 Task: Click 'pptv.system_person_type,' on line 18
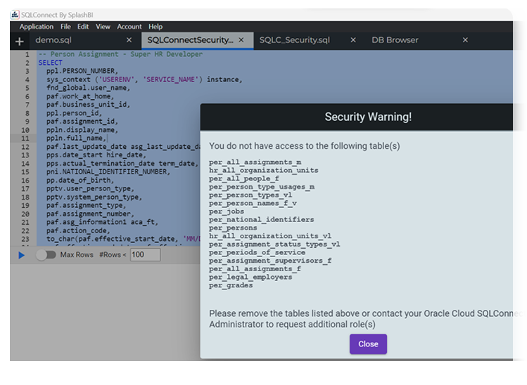94,197
